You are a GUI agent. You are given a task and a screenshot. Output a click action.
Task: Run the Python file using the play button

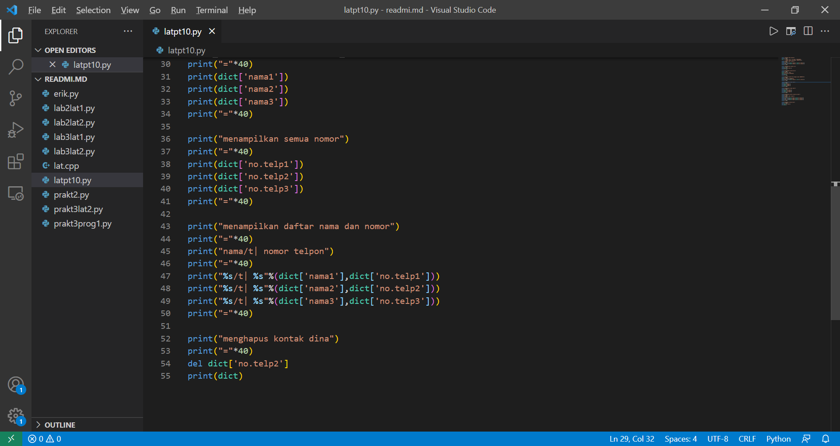774,31
